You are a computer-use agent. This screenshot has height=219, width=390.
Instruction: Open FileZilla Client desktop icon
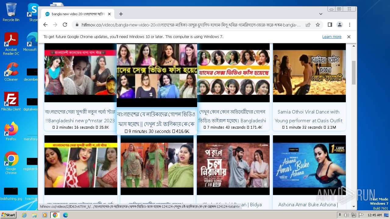[x=11, y=102]
